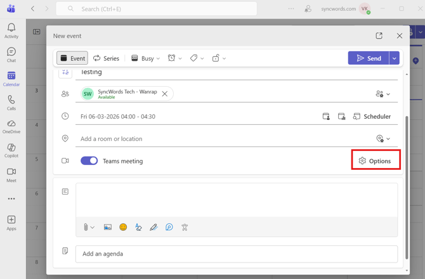425x279 pixels.
Task: Open the category tag dropdown
Action: click(x=197, y=58)
